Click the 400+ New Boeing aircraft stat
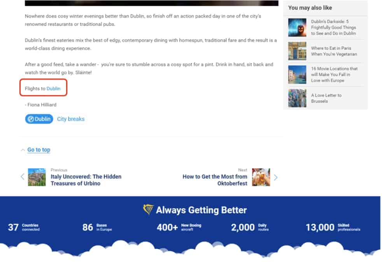This screenshot has width=382, height=262. pos(179,227)
